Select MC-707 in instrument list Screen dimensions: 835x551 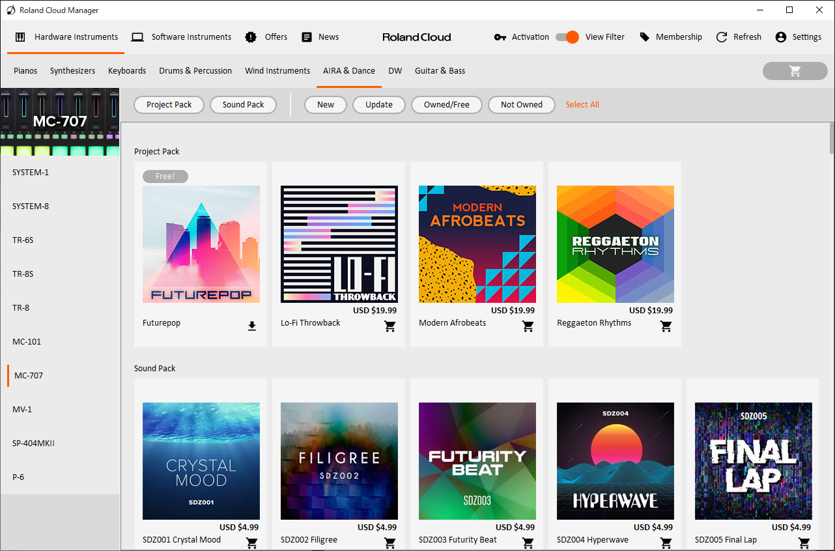[60, 376]
